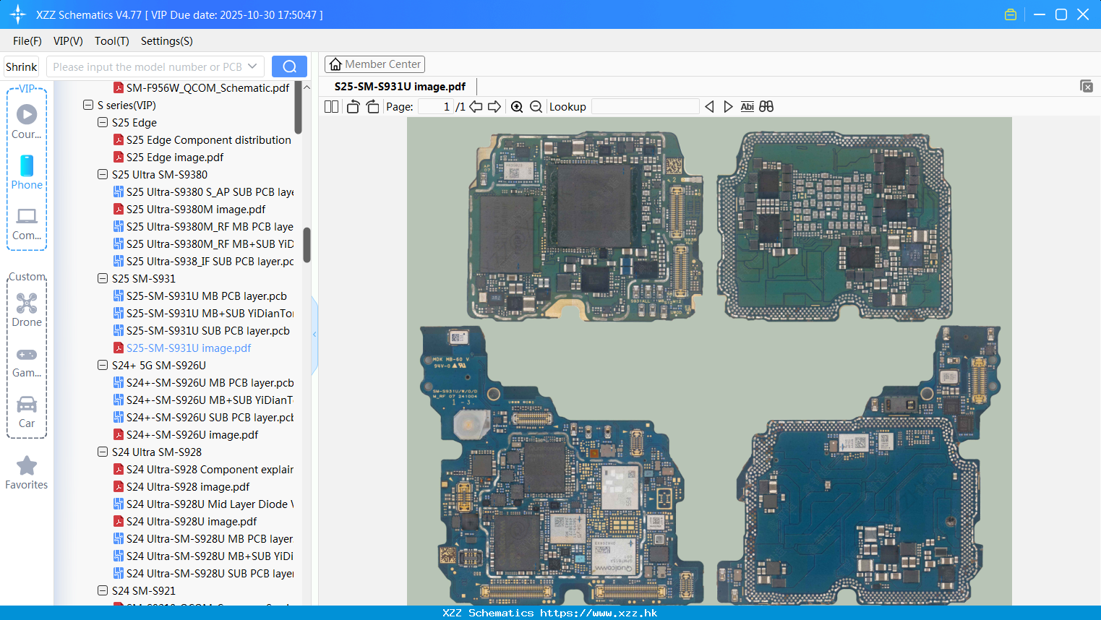Rotate page counterclockwise
Image resolution: width=1101 pixels, height=620 pixels.
pos(353,106)
